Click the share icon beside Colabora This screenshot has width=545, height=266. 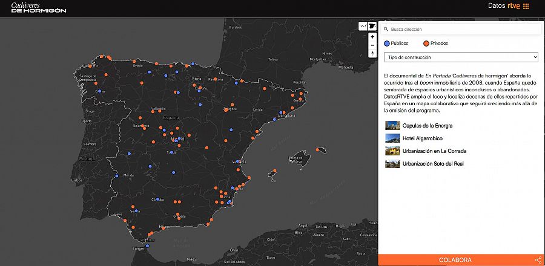(x=538, y=260)
